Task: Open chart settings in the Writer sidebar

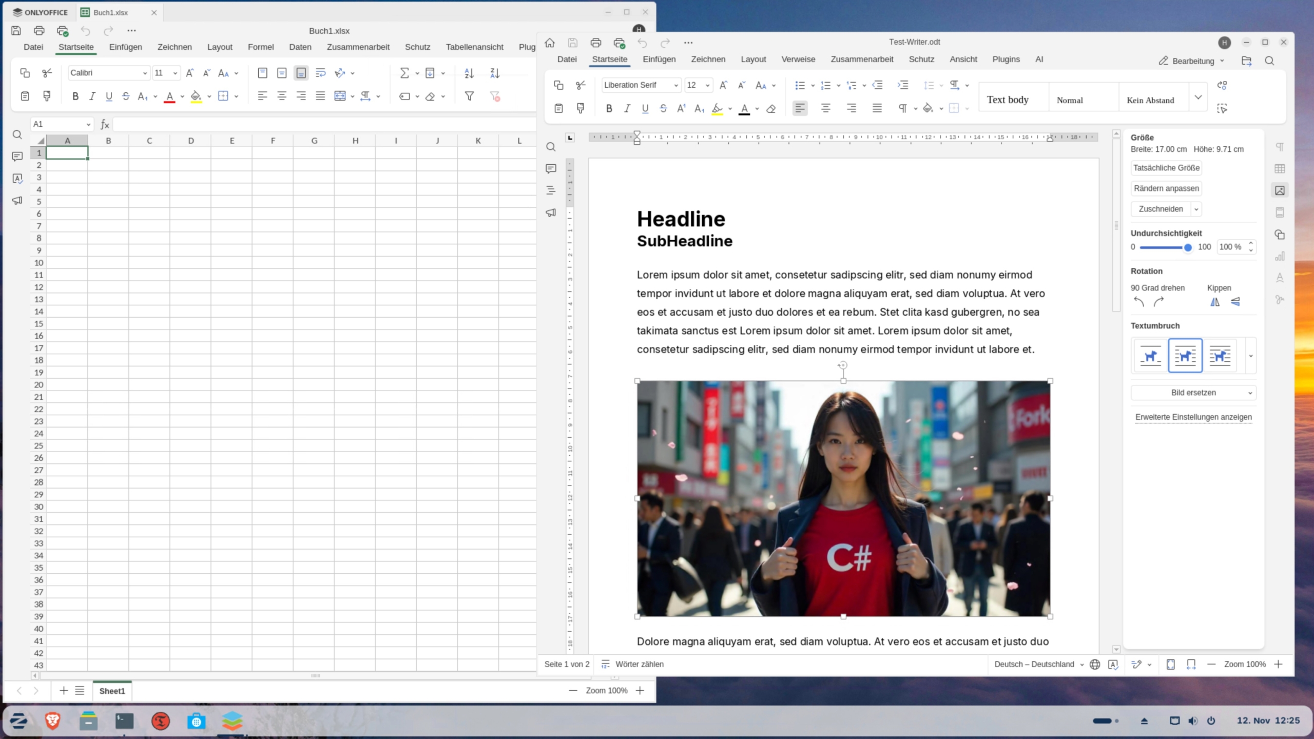Action: pos(1280,256)
